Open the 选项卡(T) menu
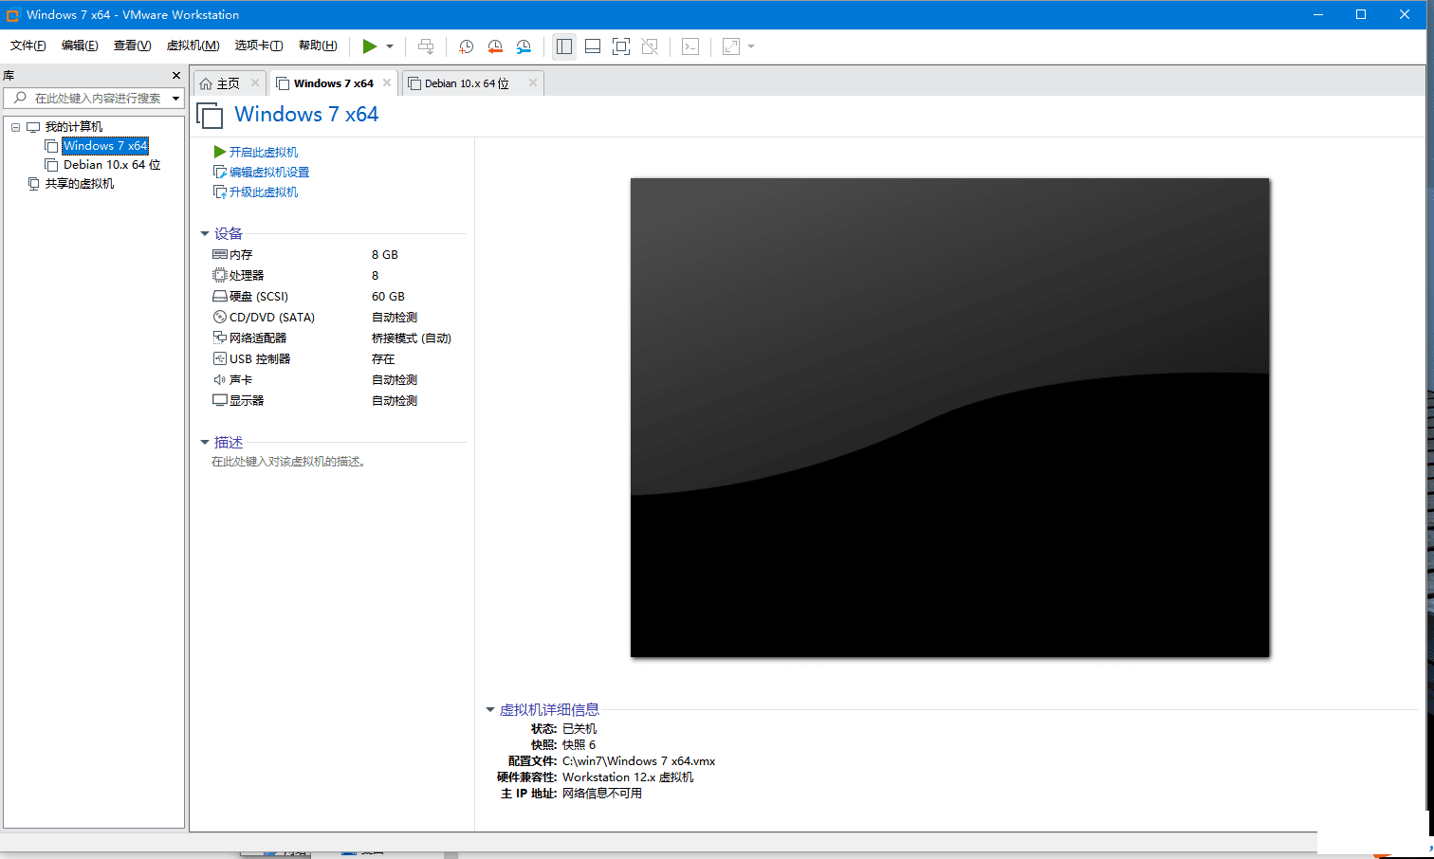1434x859 pixels. pyautogui.click(x=259, y=46)
